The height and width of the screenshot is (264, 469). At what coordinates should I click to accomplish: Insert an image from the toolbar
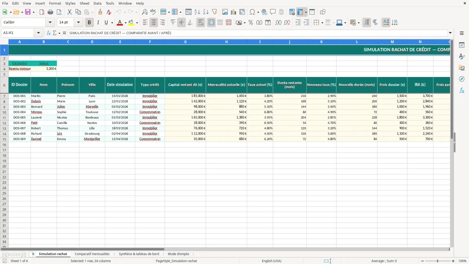pyautogui.click(x=225, y=12)
